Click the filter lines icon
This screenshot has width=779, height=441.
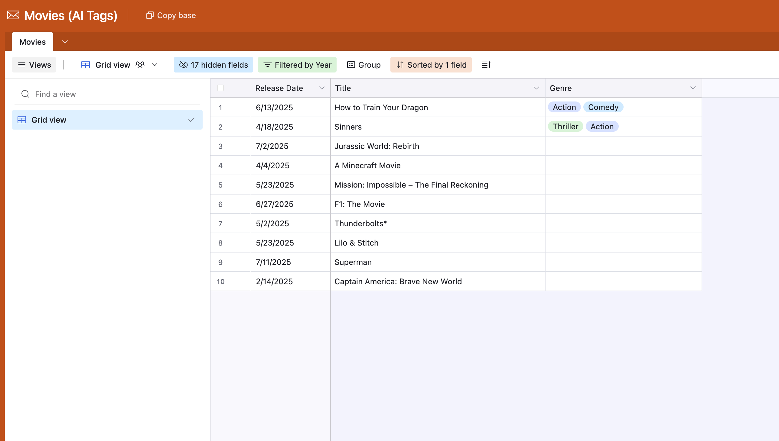267,65
